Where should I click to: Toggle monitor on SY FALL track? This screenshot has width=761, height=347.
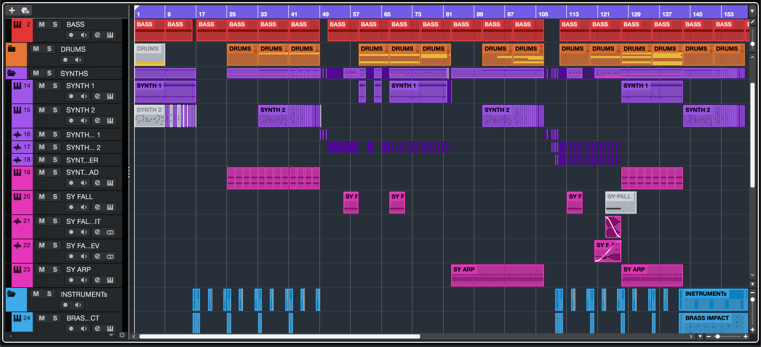84,207
